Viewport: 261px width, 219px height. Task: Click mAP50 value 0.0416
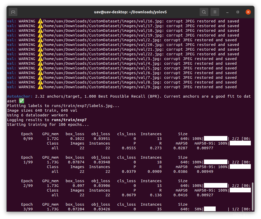pos(181,195)
